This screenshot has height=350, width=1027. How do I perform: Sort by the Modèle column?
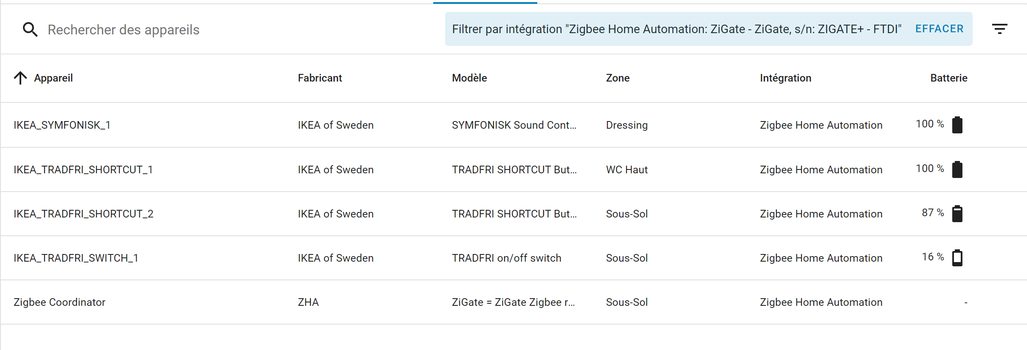coord(469,78)
